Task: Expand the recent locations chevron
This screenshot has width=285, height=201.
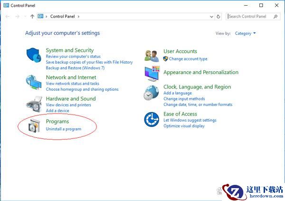Action: (25, 17)
